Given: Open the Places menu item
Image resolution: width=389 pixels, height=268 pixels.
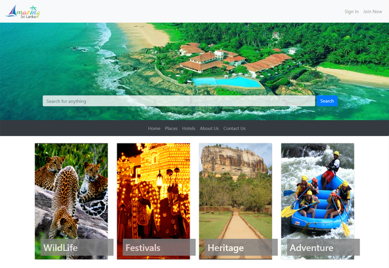Looking at the screenshot, I should tap(171, 129).
